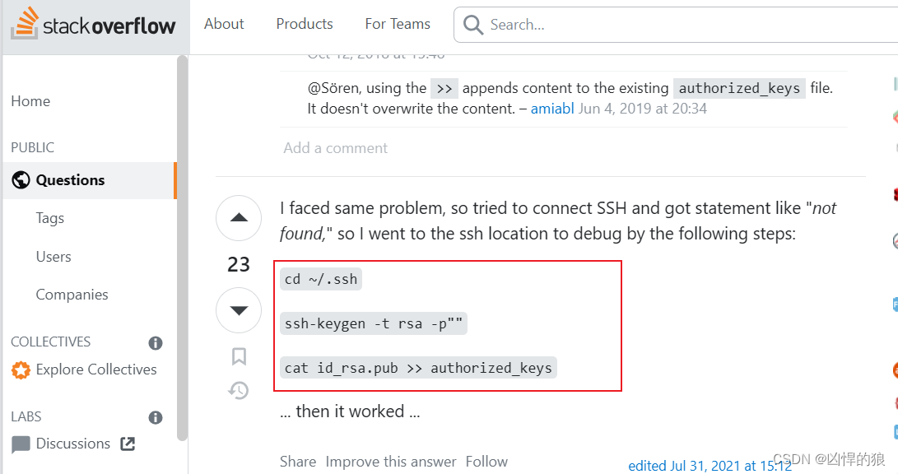Select the Questions globe icon in sidebar
Viewport: 898px width, 474px height.
click(20, 180)
